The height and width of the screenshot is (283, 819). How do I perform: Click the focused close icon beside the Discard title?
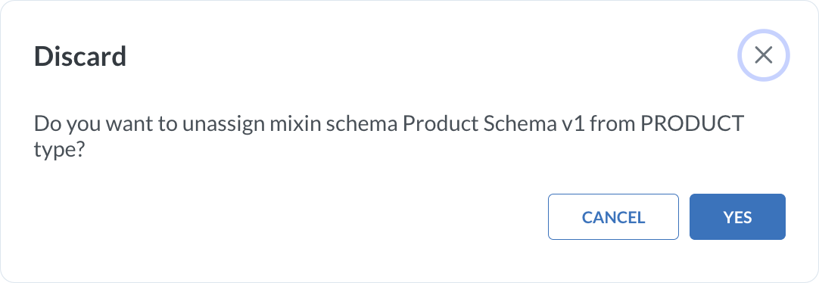click(764, 55)
